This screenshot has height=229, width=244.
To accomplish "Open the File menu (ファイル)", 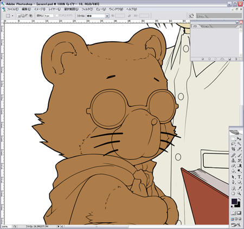I will click(x=12, y=9).
